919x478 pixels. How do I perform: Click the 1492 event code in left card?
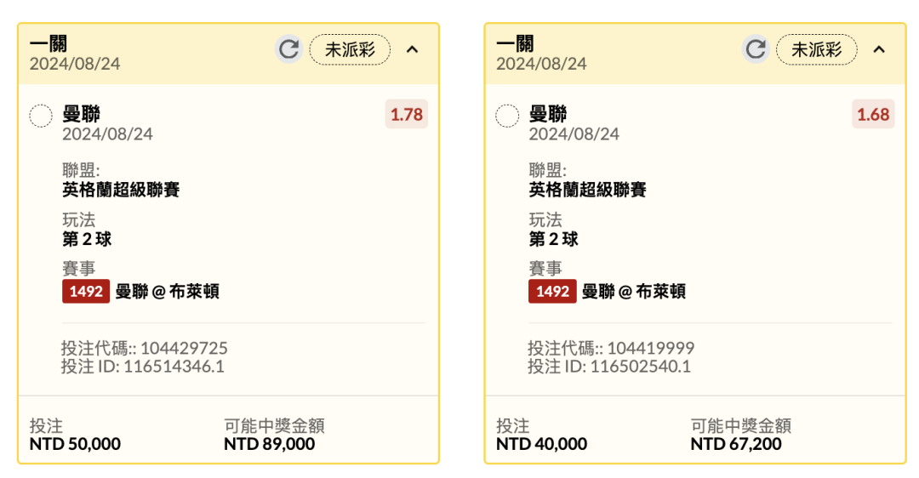pos(86,292)
